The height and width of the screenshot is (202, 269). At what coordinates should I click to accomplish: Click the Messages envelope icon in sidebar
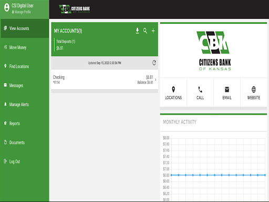(x=5, y=85)
